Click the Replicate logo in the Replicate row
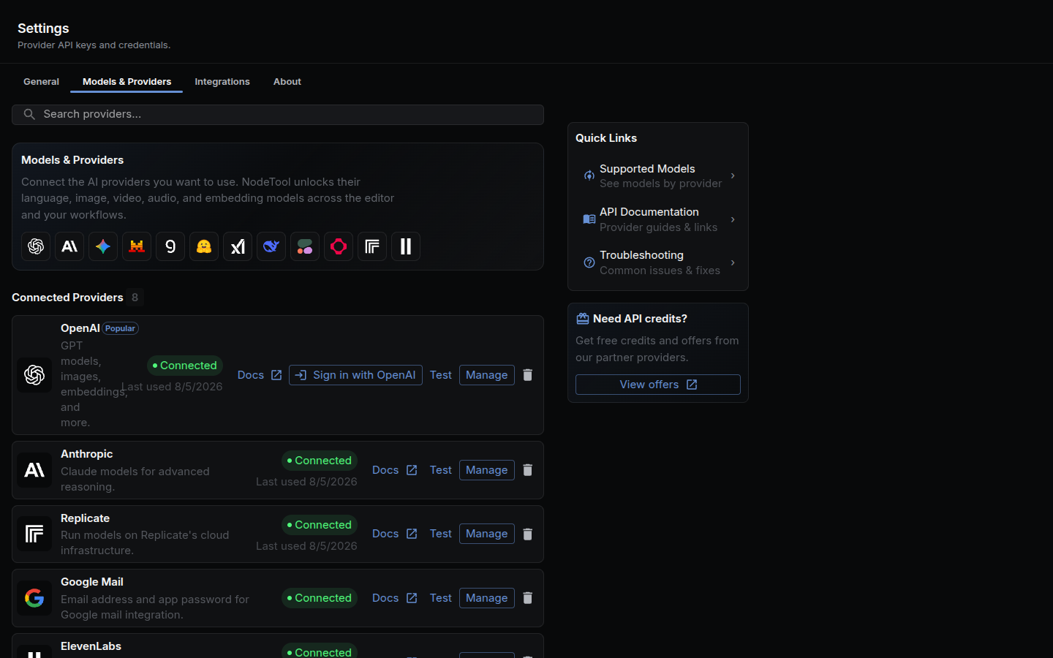This screenshot has height=658, width=1053. pos(34,534)
